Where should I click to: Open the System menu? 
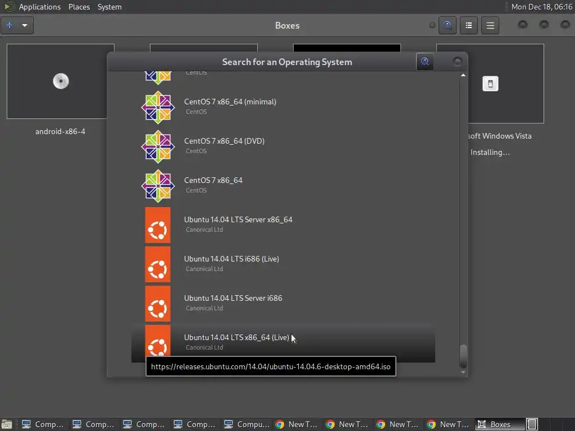(x=109, y=7)
